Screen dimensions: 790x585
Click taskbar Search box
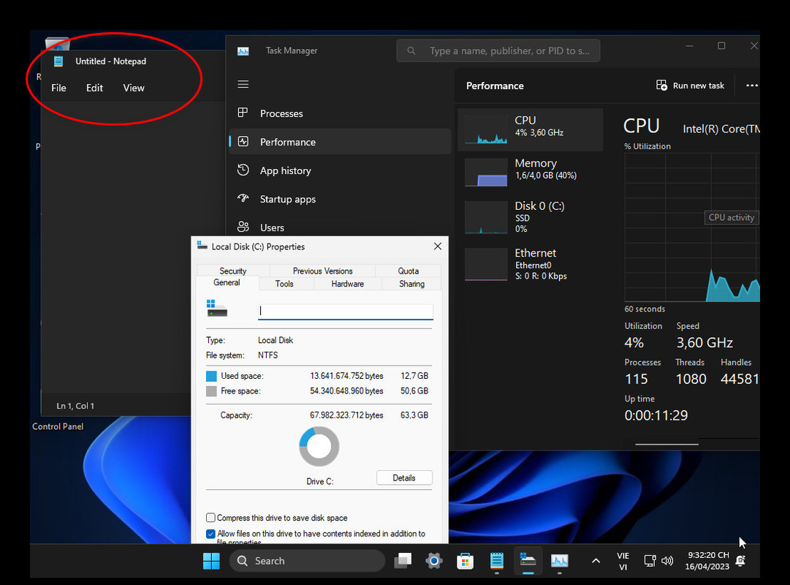[308, 561]
